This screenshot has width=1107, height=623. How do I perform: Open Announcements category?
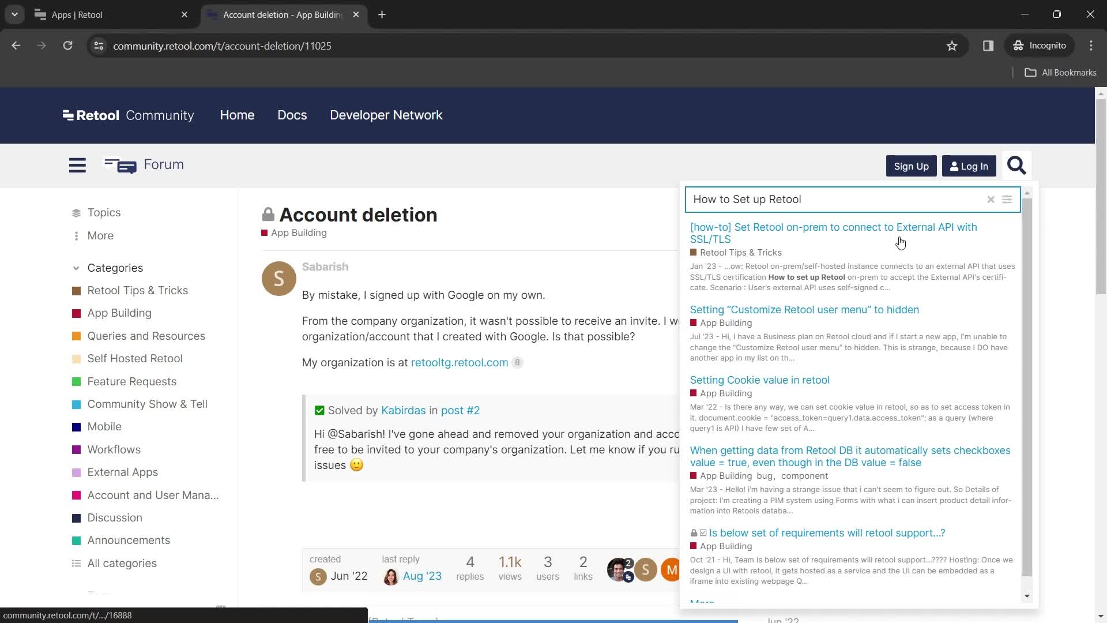[128, 541]
